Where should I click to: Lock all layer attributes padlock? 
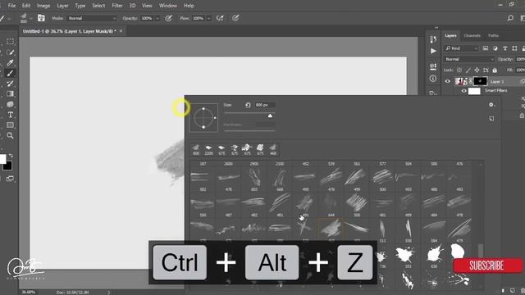[x=495, y=70]
